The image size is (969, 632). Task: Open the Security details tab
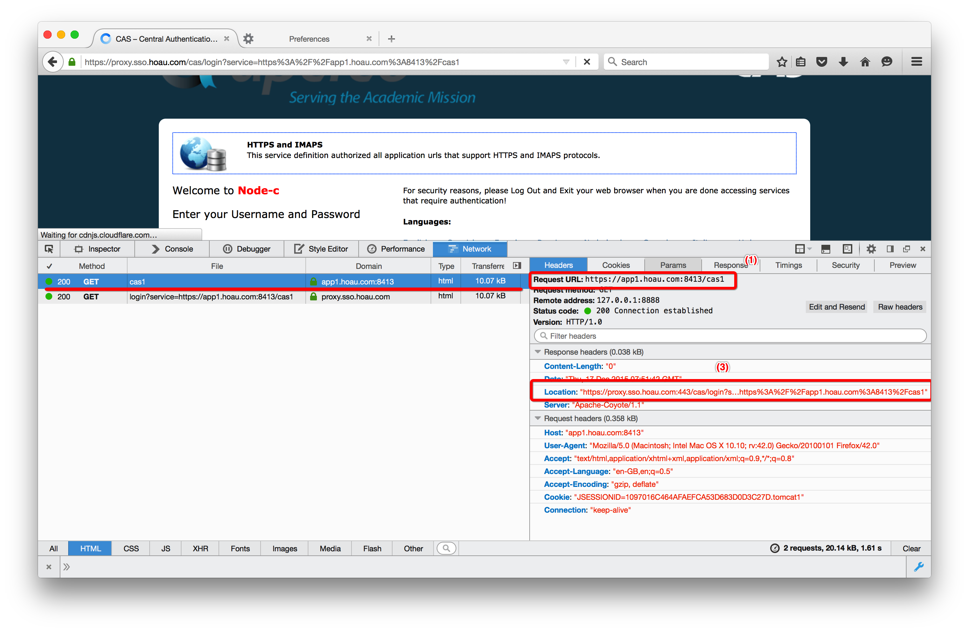pos(845,265)
